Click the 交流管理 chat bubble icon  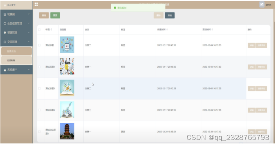coord(5,42)
